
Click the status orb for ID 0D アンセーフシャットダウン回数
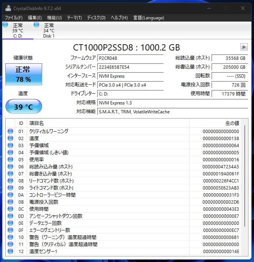pyautogui.click(x=10, y=216)
